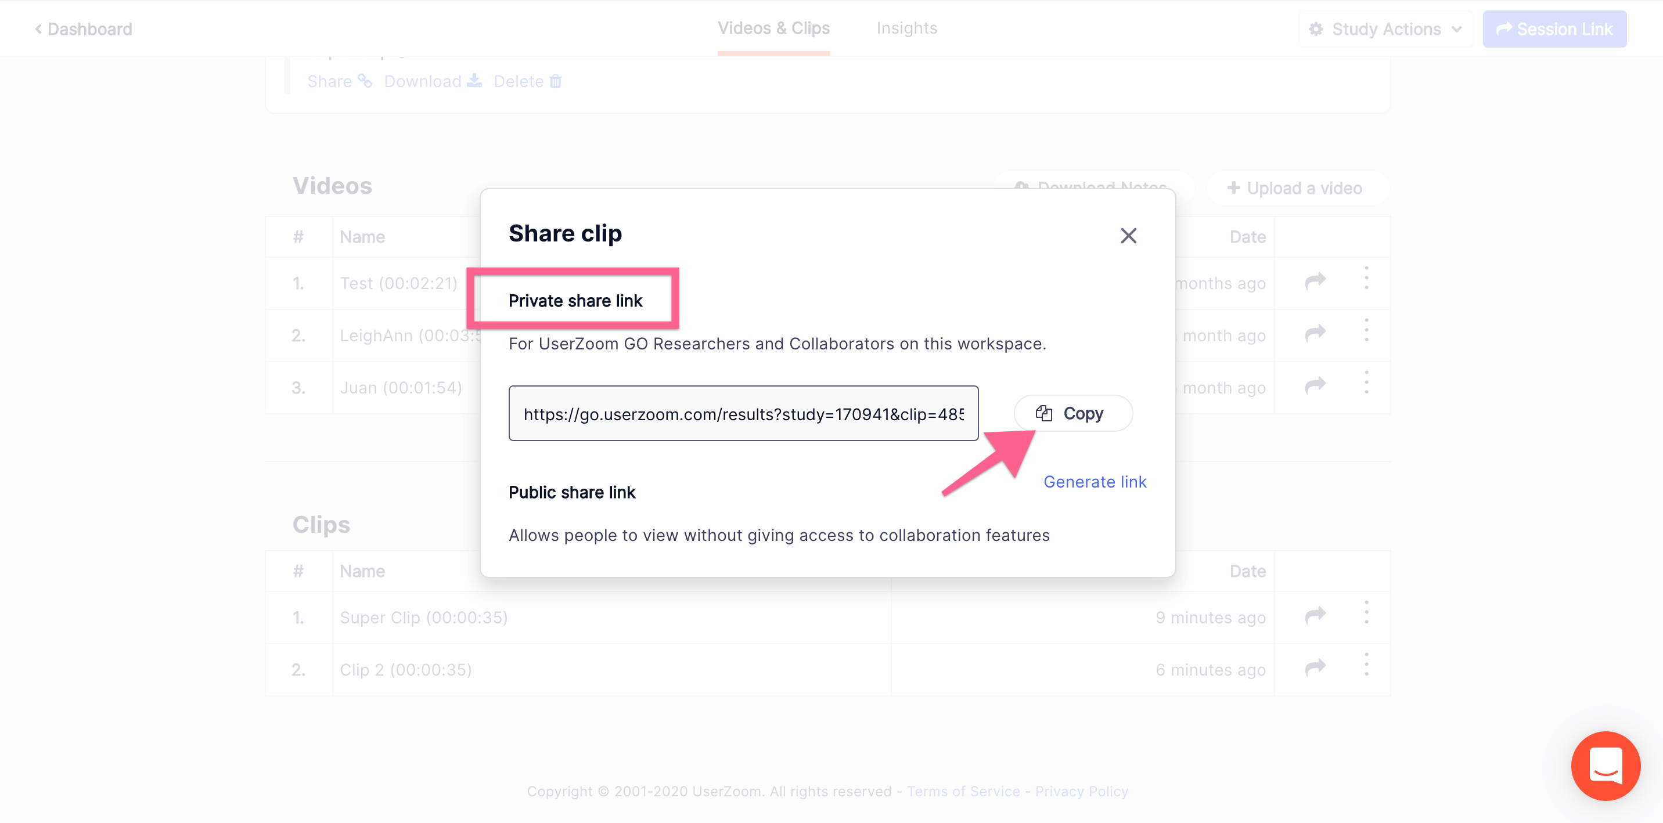This screenshot has width=1663, height=823.
Task: Generate a public share link
Action: tap(1095, 482)
